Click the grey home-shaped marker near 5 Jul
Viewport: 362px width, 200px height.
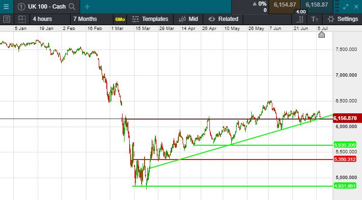click(x=321, y=35)
